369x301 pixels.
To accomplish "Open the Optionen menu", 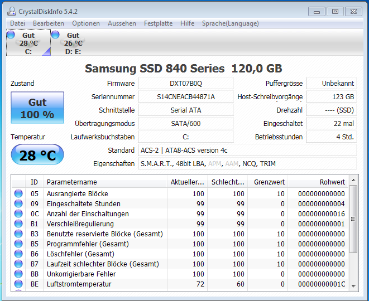I will (x=86, y=23).
